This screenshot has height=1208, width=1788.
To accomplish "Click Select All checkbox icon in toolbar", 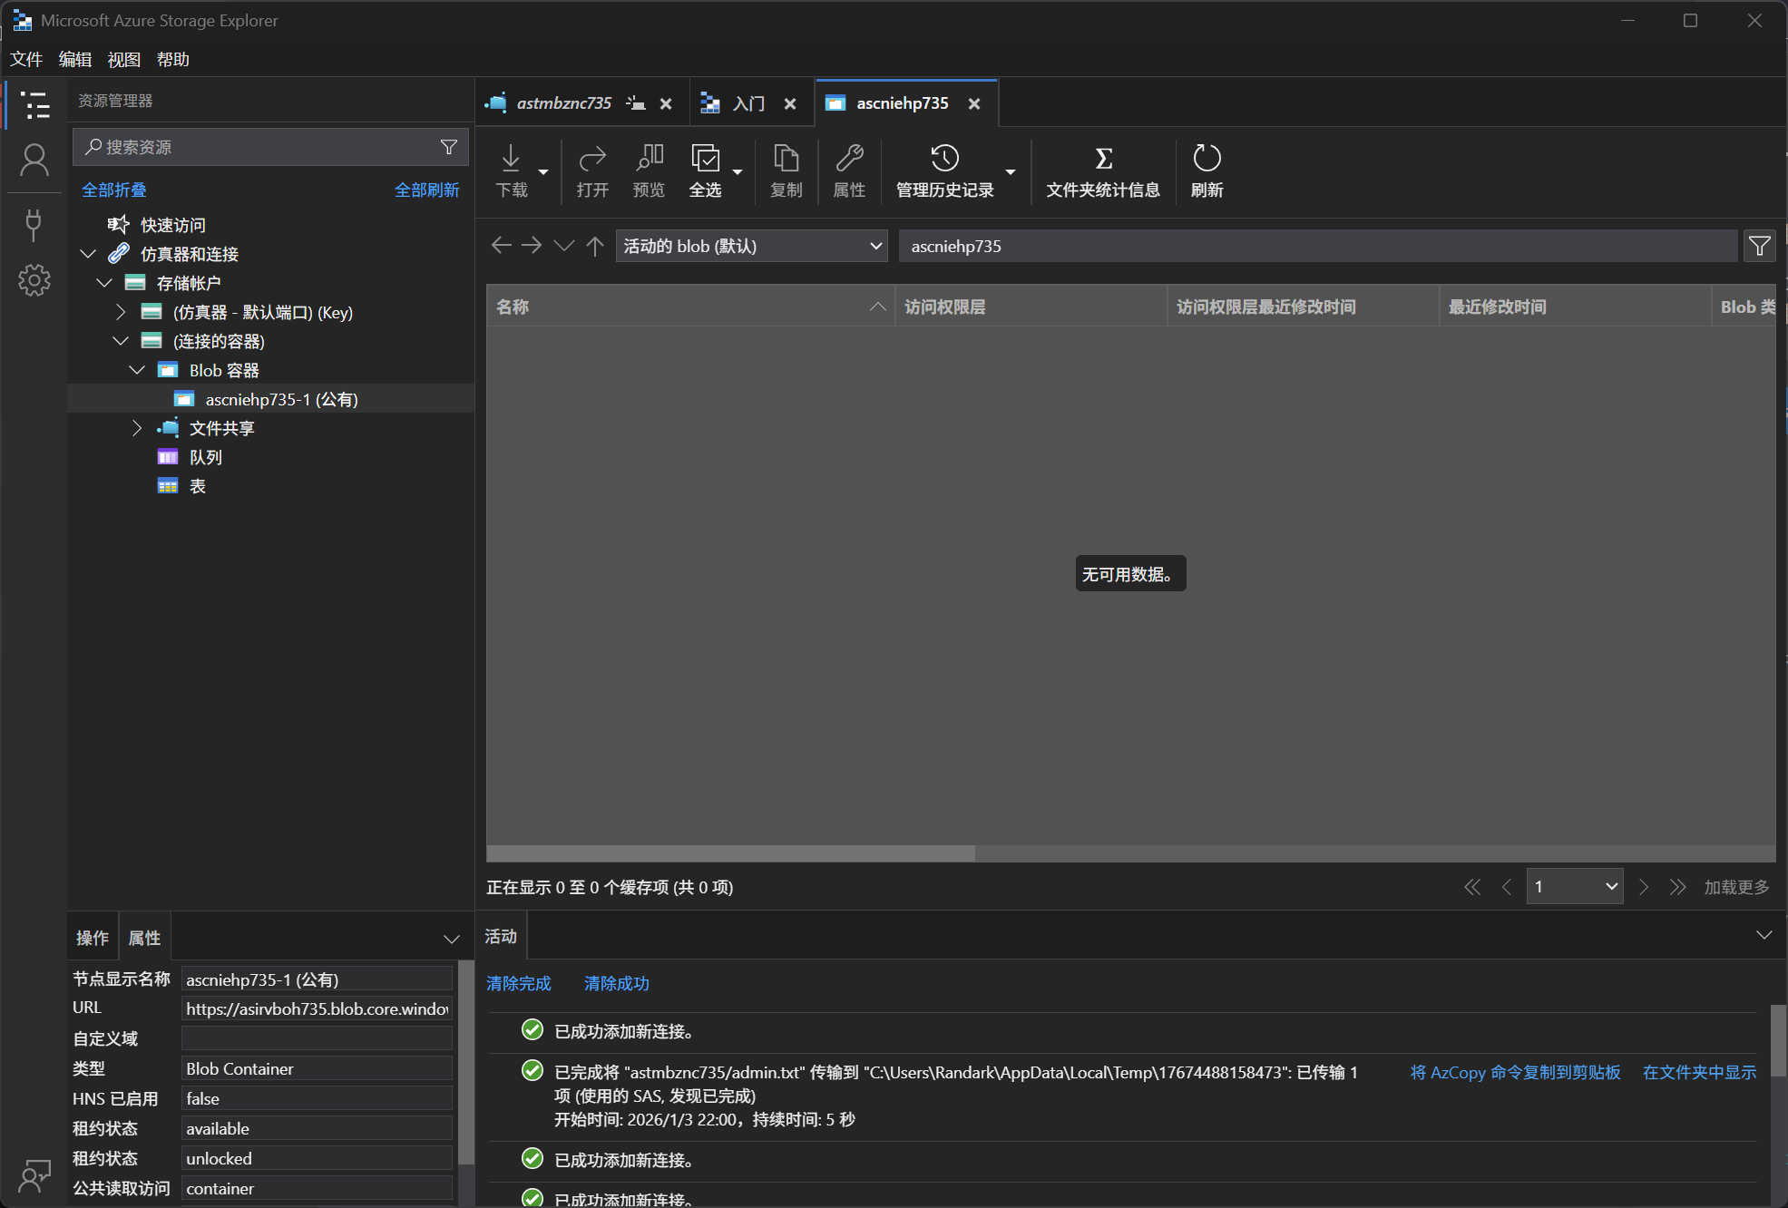I will pos(705,160).
